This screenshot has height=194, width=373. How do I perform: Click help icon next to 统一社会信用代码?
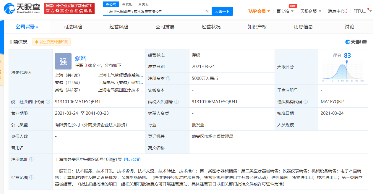pos(48,102)
